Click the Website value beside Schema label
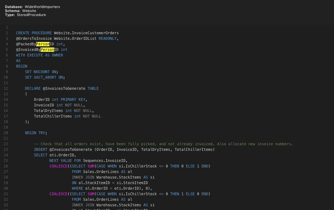This screenshot has width=334, height=210. (x=29, y=11)
